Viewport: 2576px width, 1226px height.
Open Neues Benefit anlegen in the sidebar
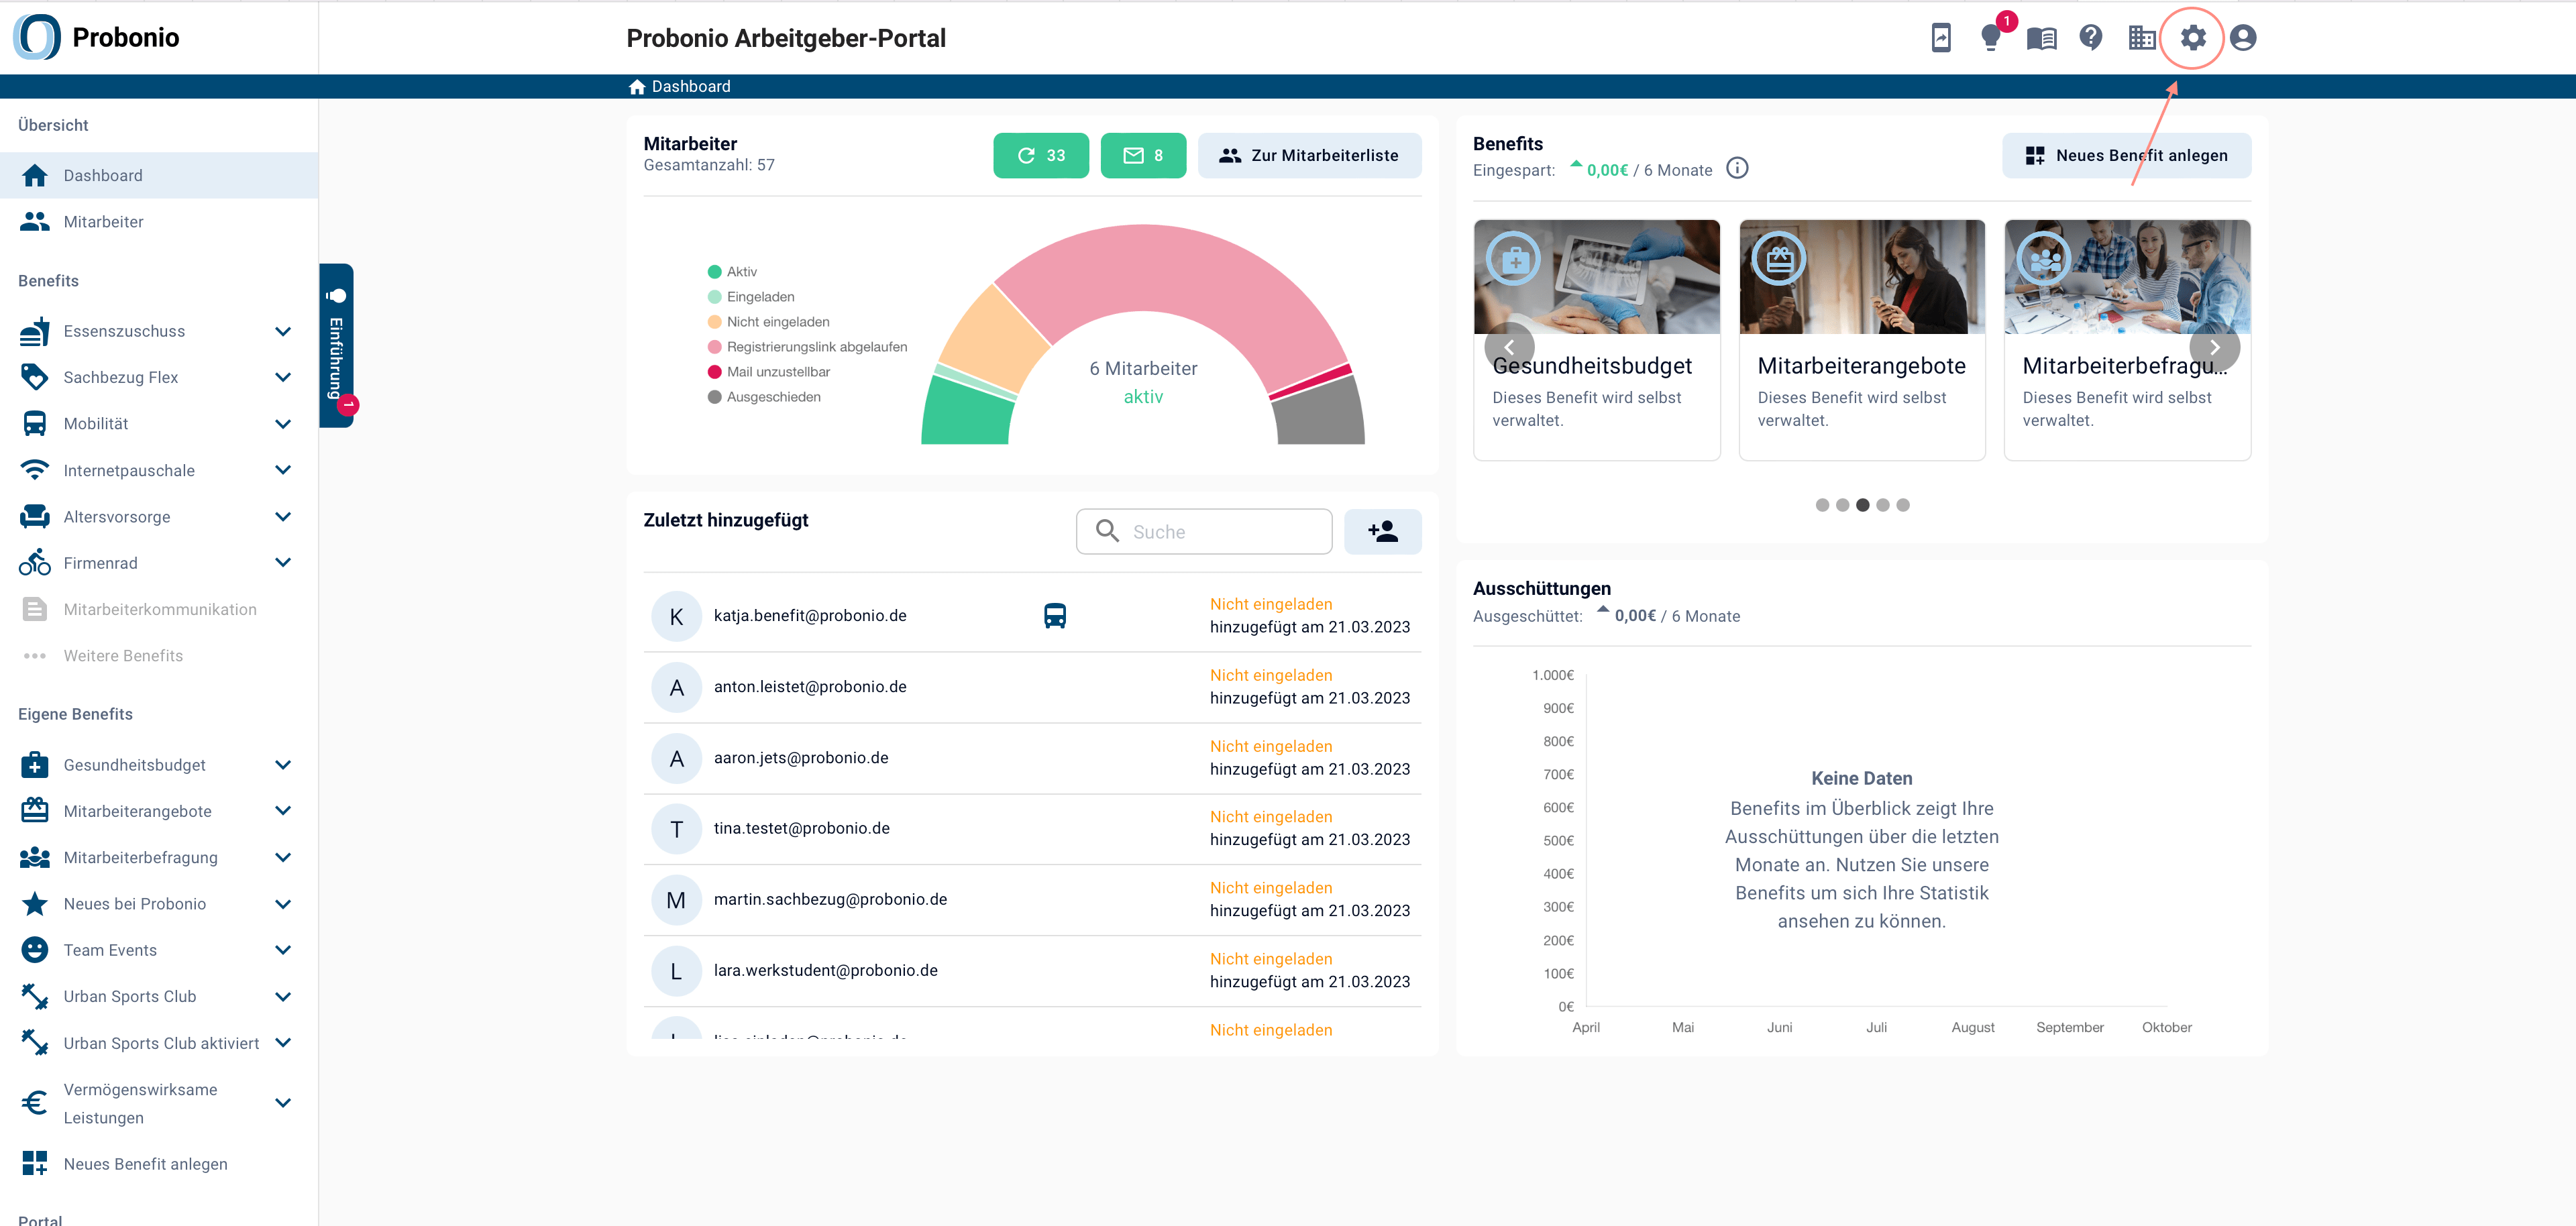click(159, 1164)
